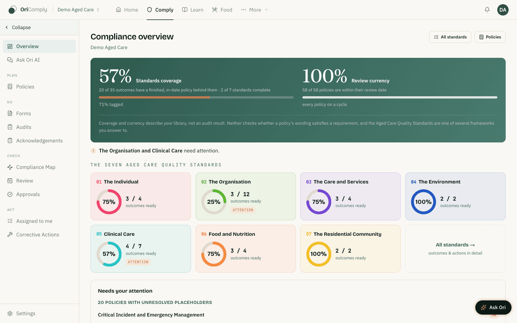Open the Food tab
This screenshot has height=323, width=517.
(x=222, y=10)
